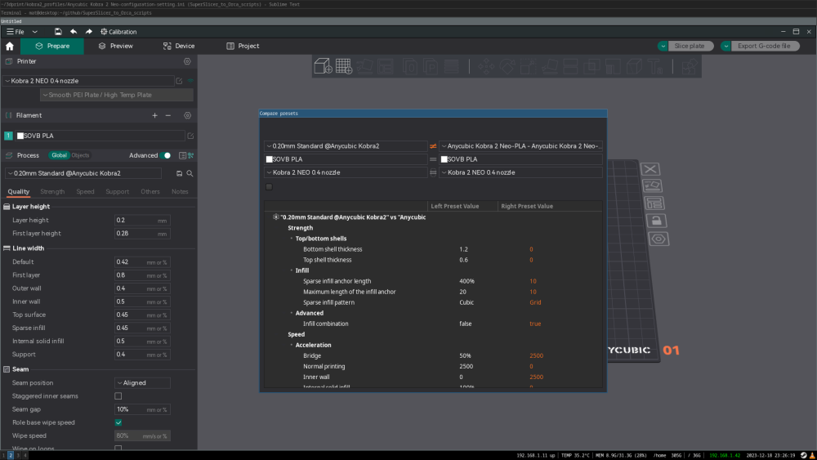Click right SOVB PLA color swatch in Compare dialog
Viewport: 817px width, 460px height.
point(444,159)
